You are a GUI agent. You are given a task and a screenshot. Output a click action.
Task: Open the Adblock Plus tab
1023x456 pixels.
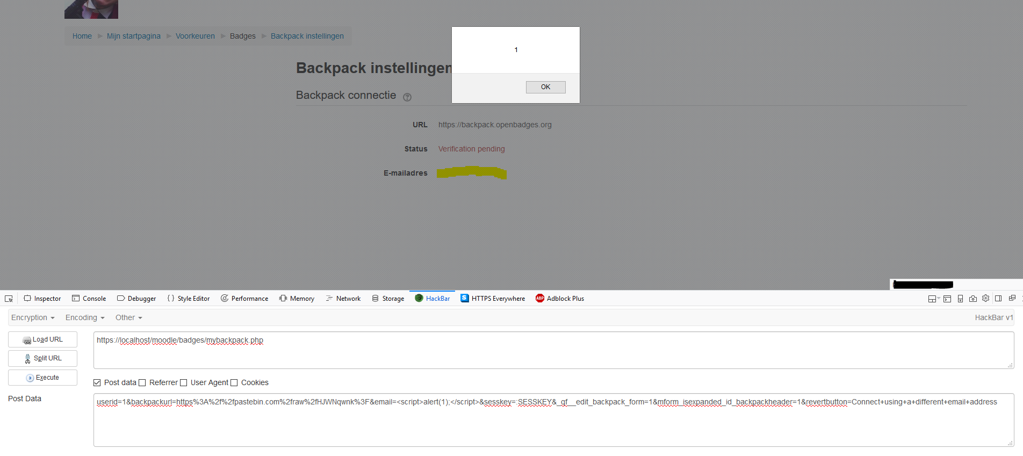pyautogui.click(x=560, y=299)
